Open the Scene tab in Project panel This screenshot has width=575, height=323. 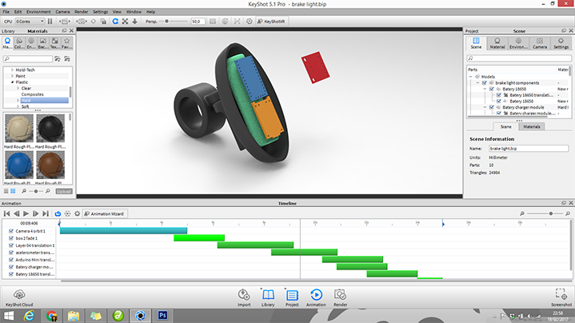click(x=476, y=43)
